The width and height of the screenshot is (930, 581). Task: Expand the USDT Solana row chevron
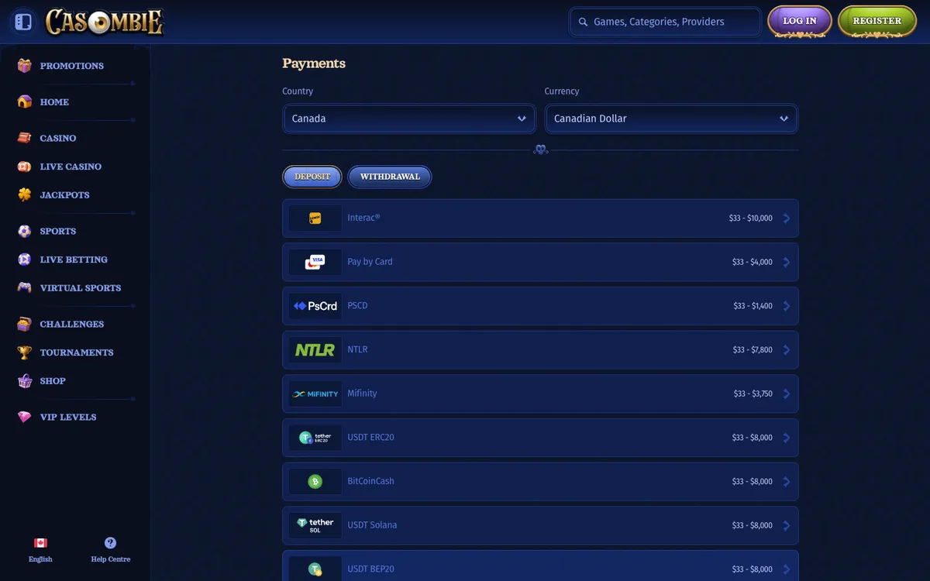(787, 525)
